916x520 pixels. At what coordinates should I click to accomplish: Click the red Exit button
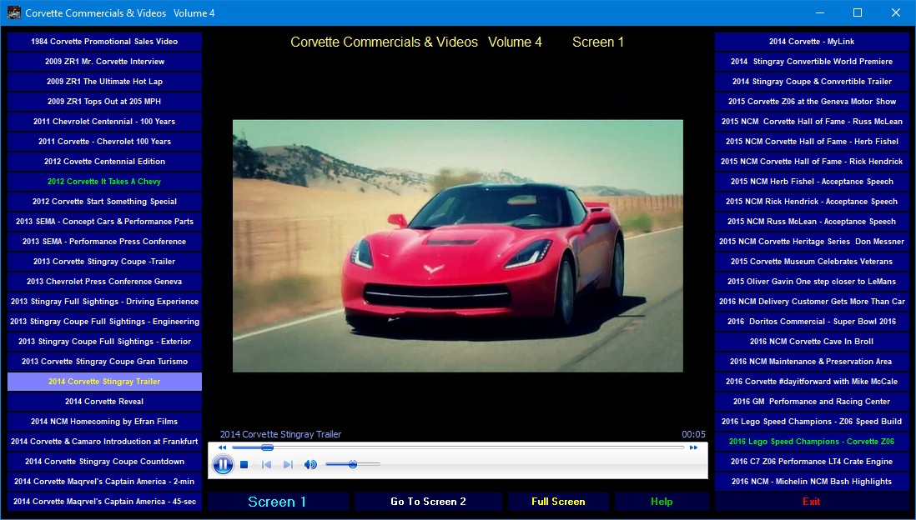click(812, 502)
